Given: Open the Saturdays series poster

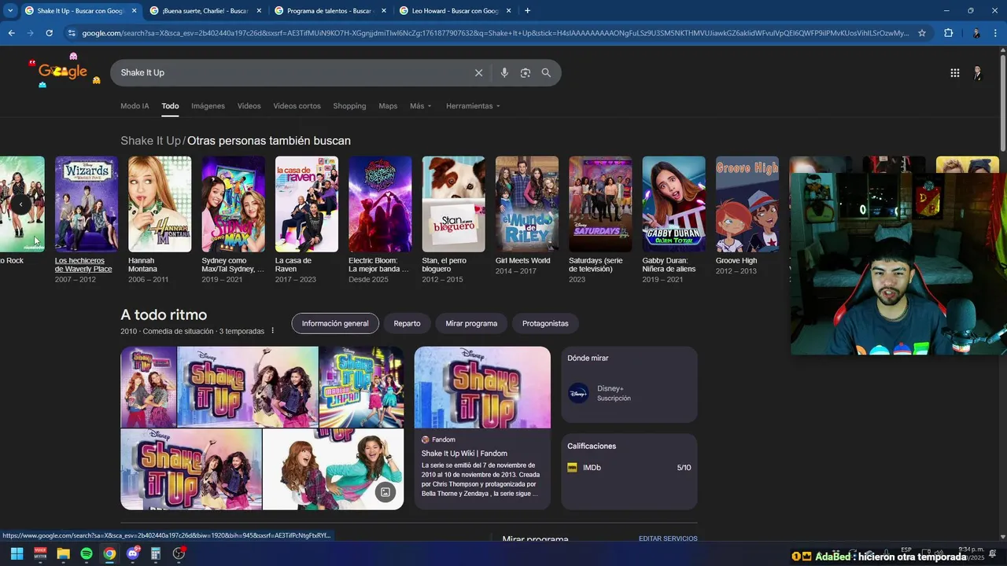Looking at the screenshot, I should pos(600,204).
